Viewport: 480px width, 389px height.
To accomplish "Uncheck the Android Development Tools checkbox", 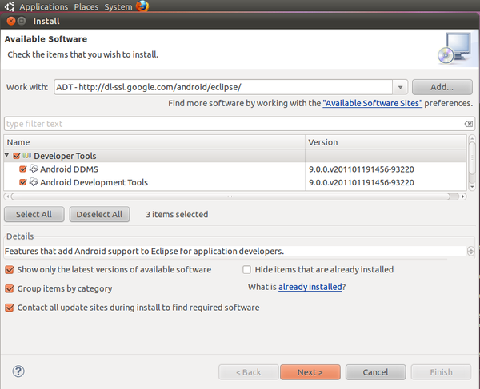I will pyautogui.click(x=23, y=182).
